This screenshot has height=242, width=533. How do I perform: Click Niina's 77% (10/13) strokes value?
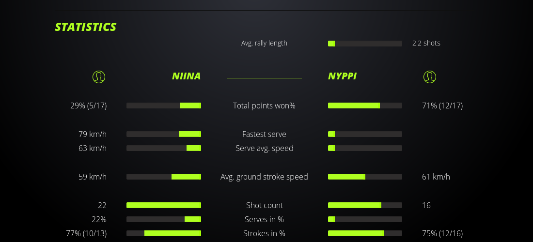[86, 233]
